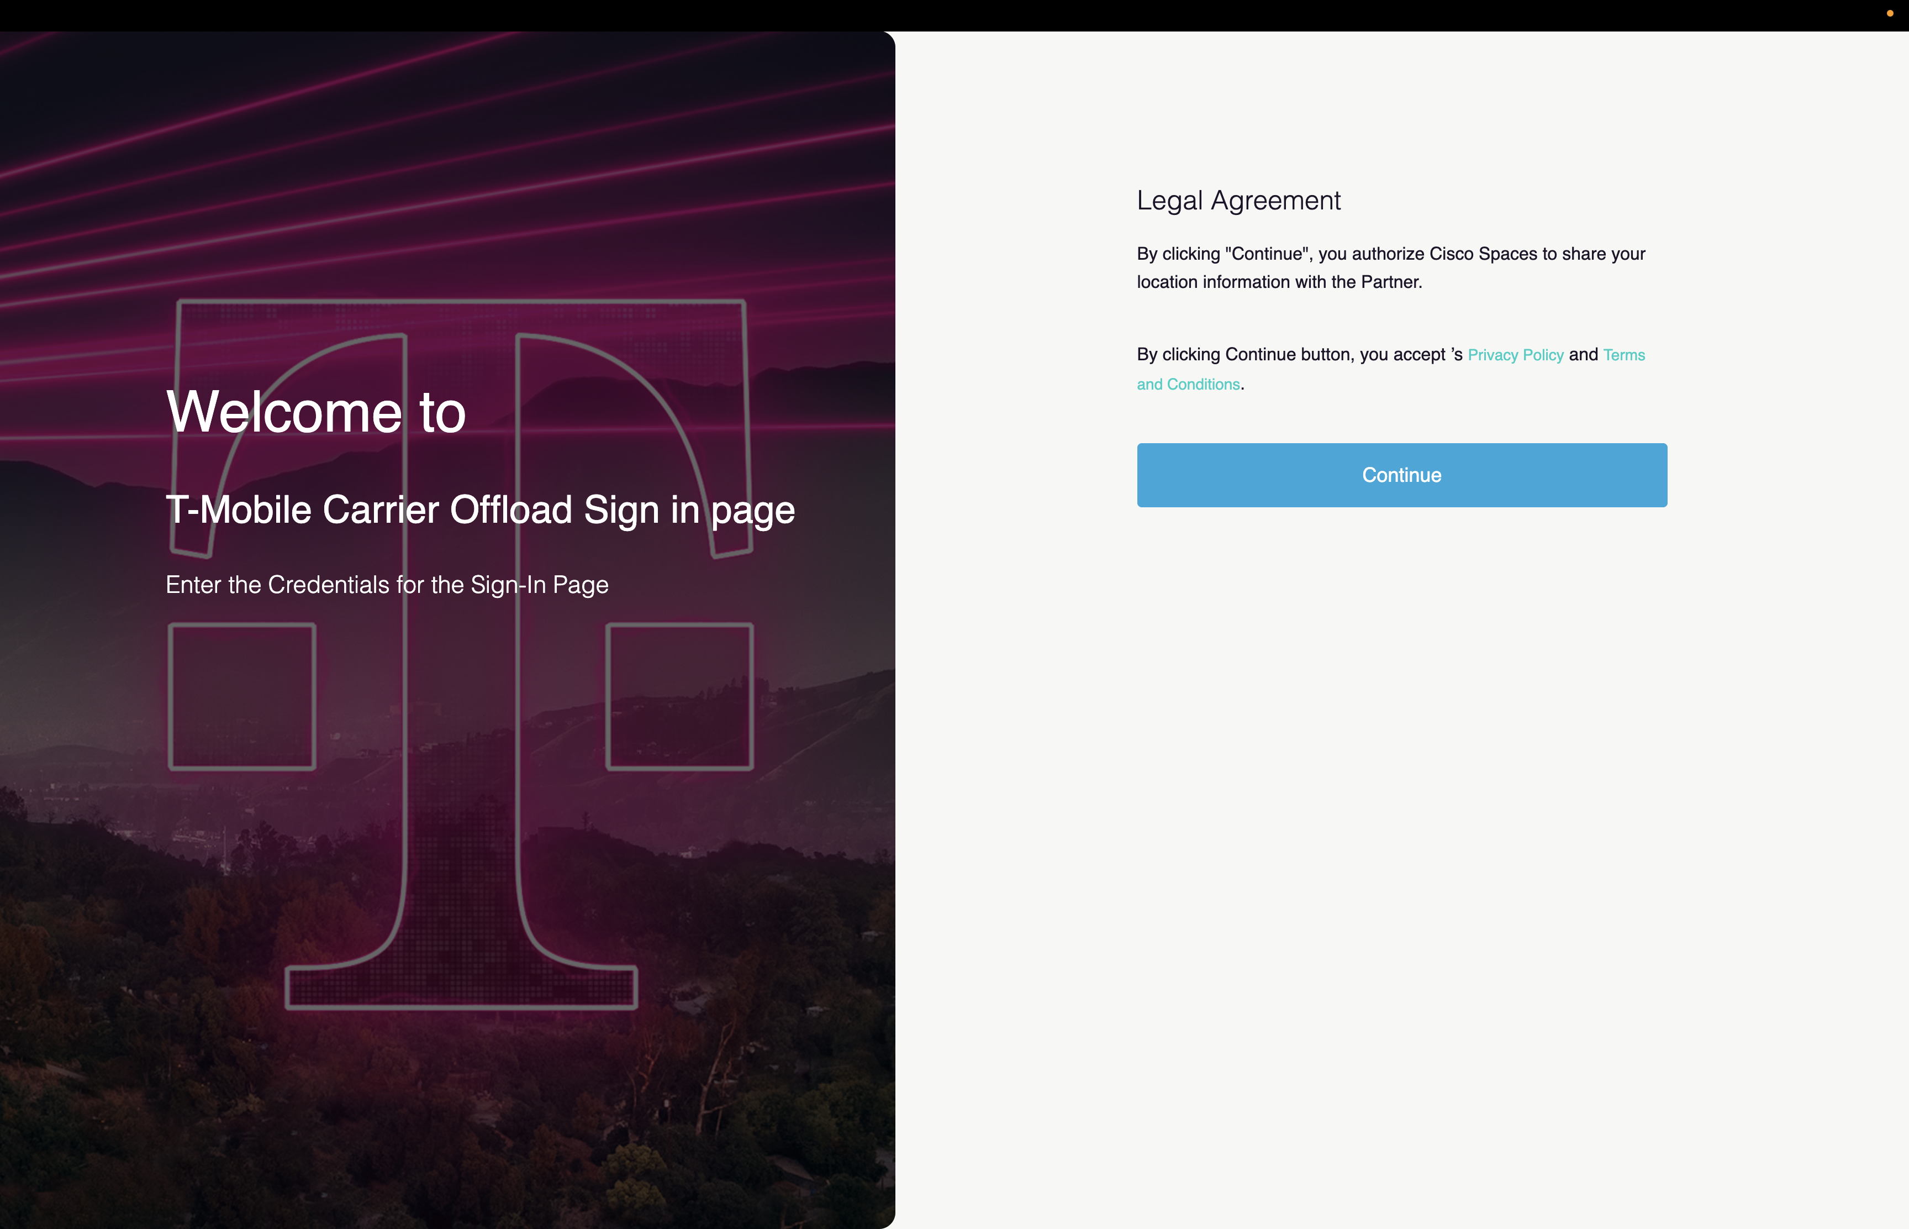
Task: Click the 'T-Mobile Carrier Offload Sign in page' title
Action: pos(480,510)
